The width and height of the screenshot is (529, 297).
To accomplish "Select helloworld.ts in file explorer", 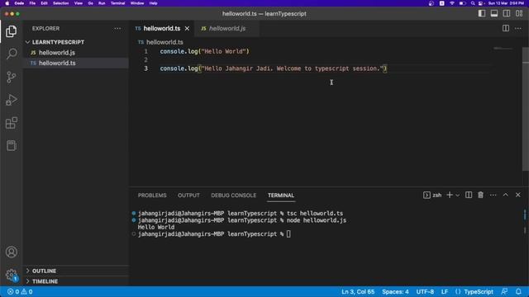I will [x=76, y=63].
